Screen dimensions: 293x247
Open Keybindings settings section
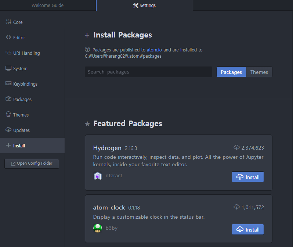coord(32,84)
